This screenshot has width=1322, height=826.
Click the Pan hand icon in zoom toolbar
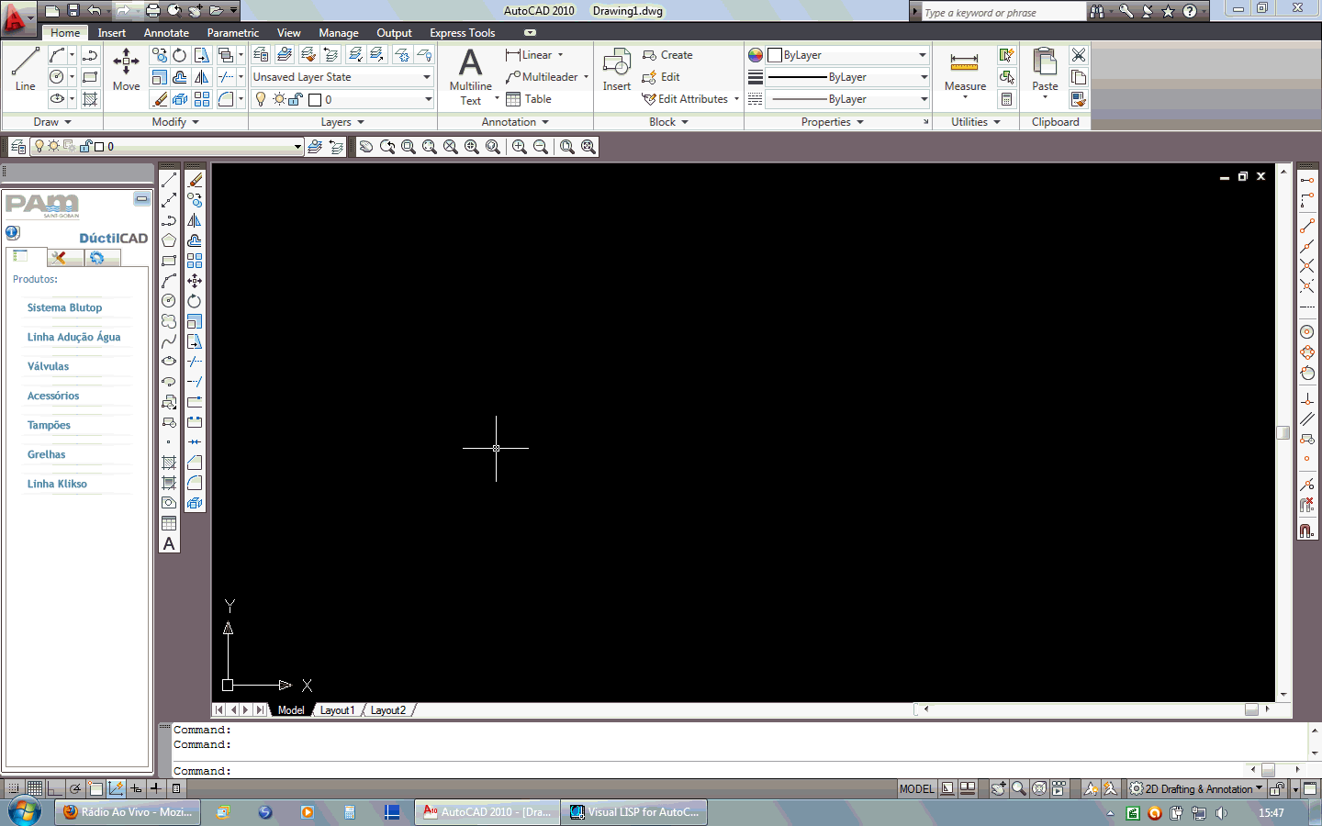click(x=366, y=147)
